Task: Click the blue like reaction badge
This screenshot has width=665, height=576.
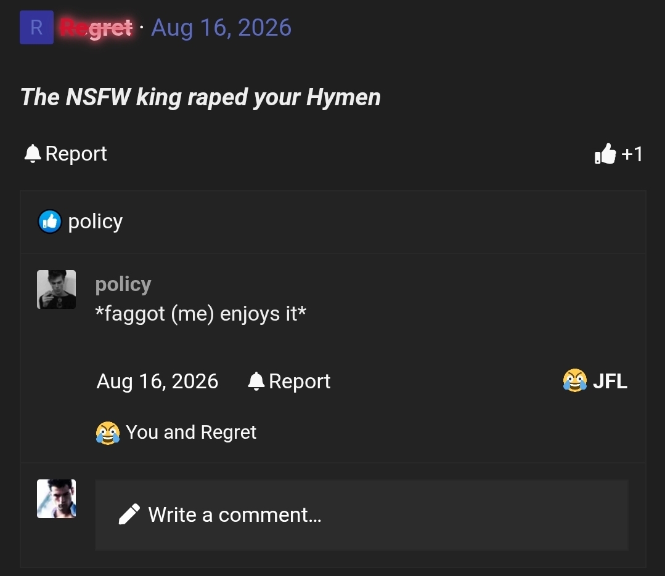Action: tap(50, 222)
